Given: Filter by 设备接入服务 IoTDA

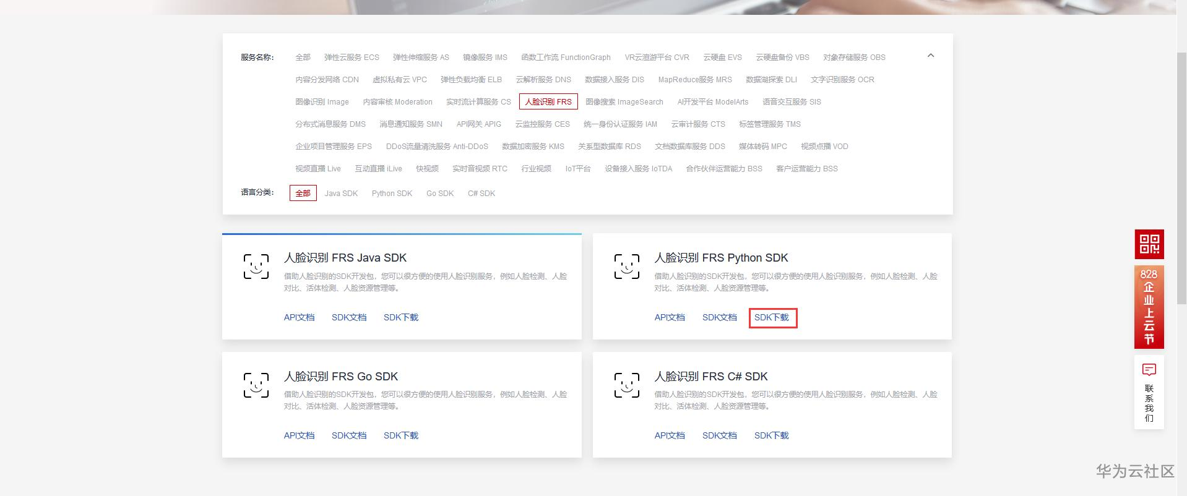Looking at the screenshot, I should click(x=638, y=169).
